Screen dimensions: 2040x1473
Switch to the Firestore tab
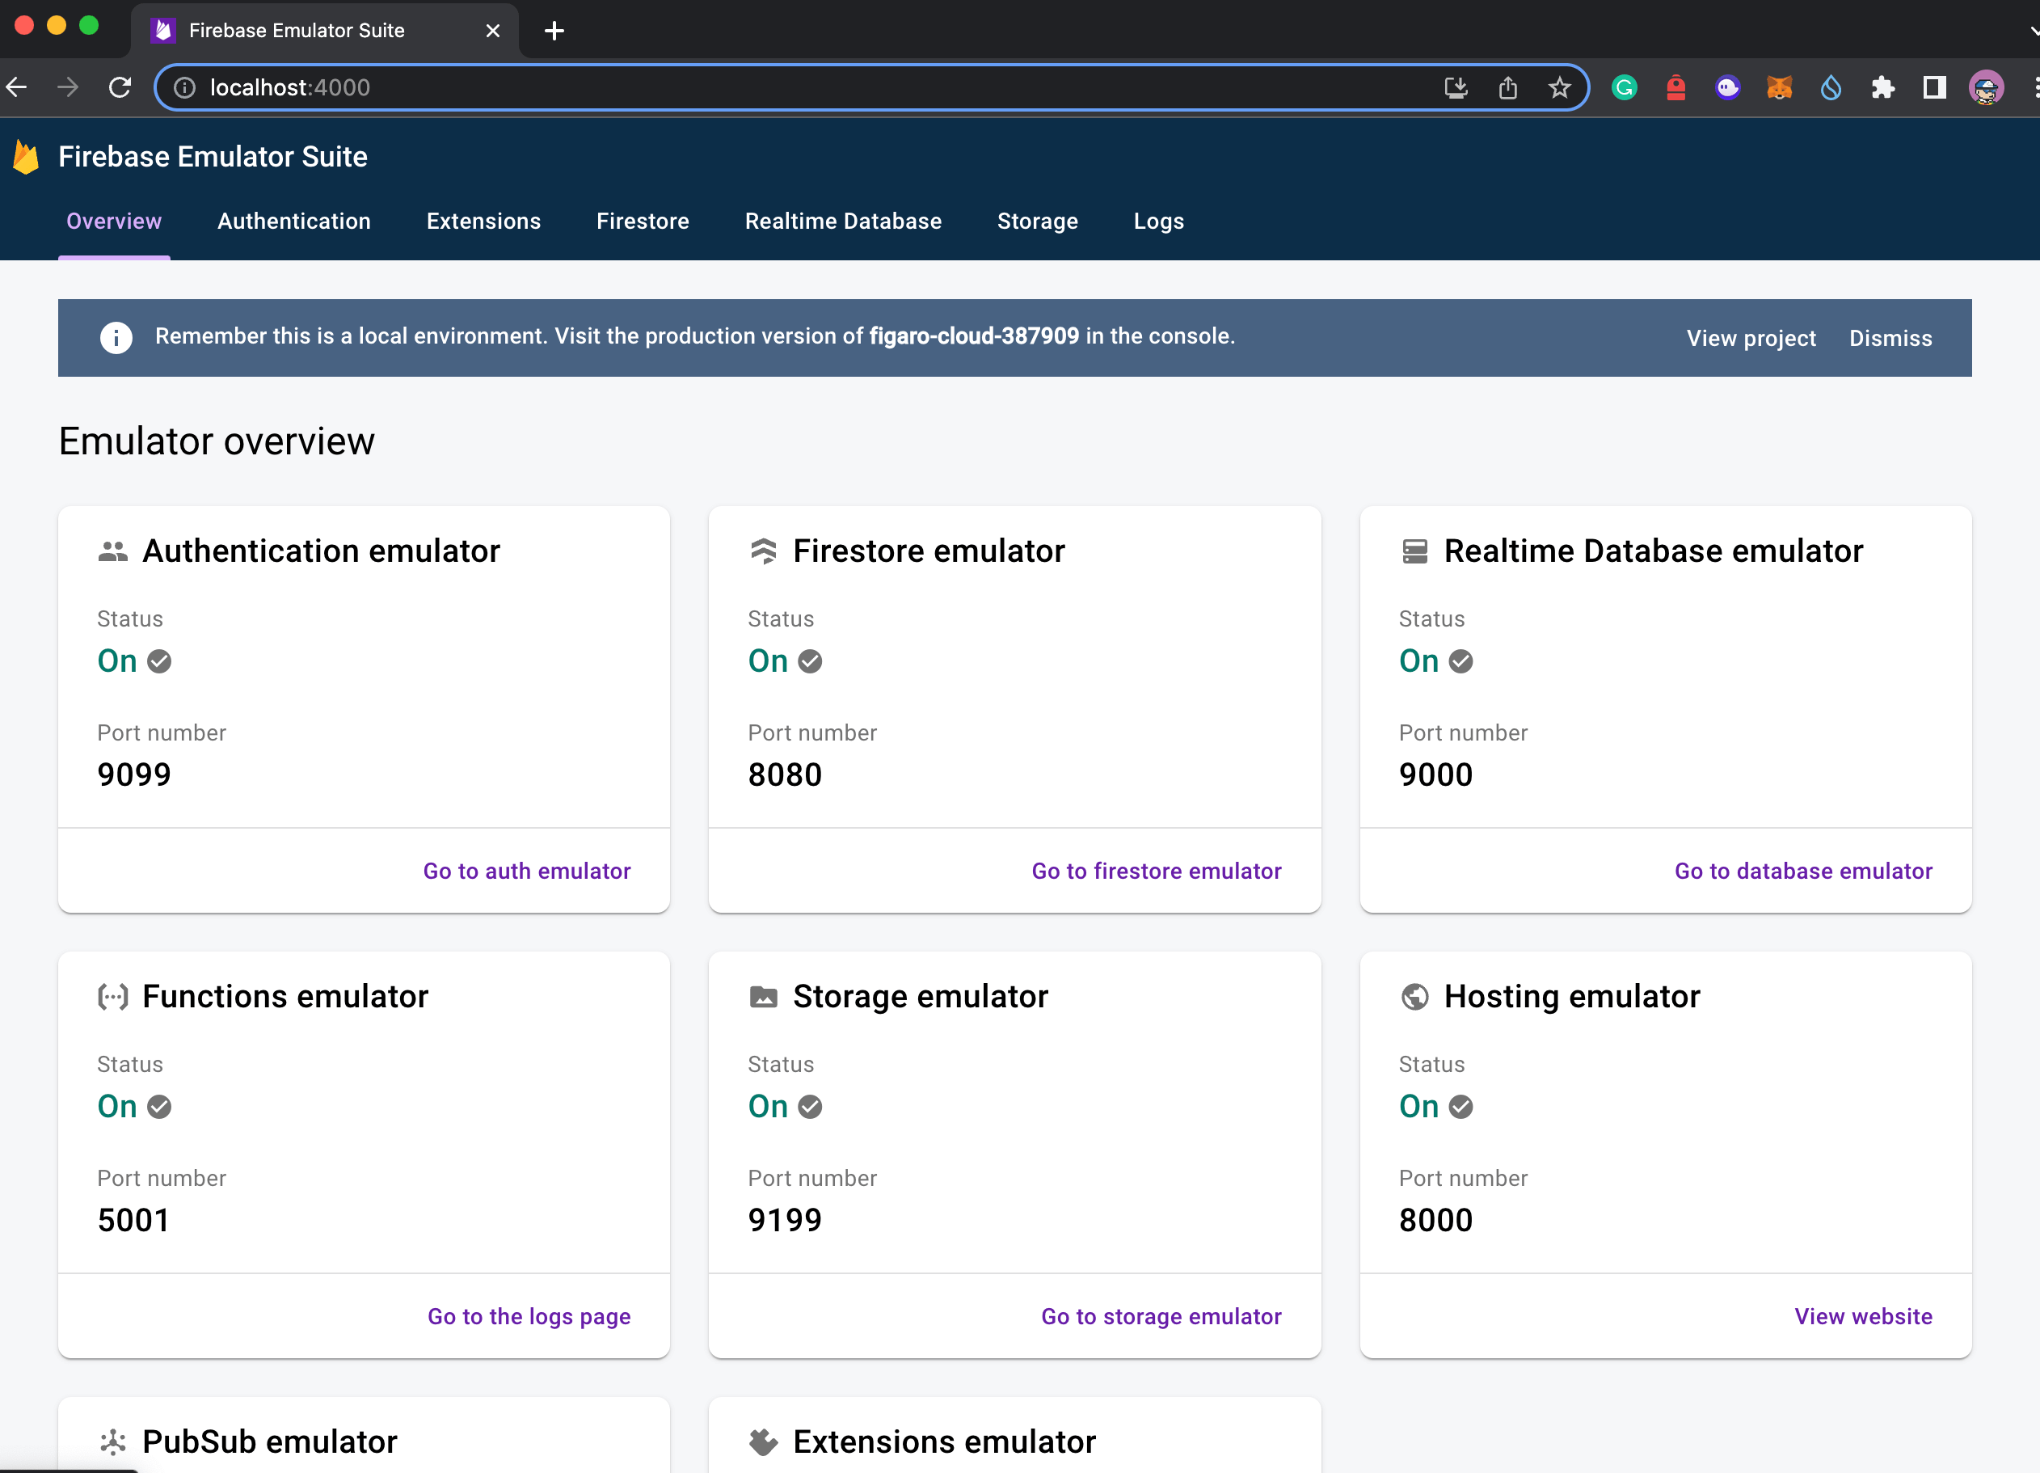pos(643,222)
